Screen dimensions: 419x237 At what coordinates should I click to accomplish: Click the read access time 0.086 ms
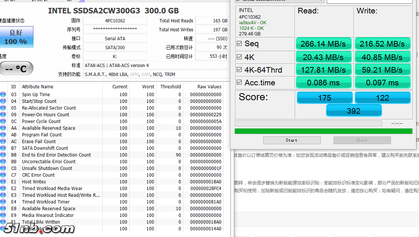coord(323,83)
